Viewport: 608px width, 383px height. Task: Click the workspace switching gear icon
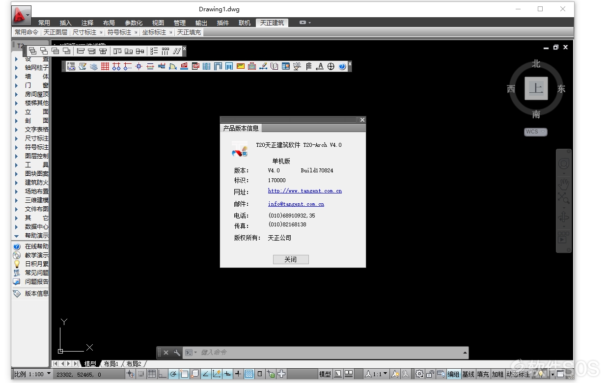pyautogui.click(x=419, y=374)
